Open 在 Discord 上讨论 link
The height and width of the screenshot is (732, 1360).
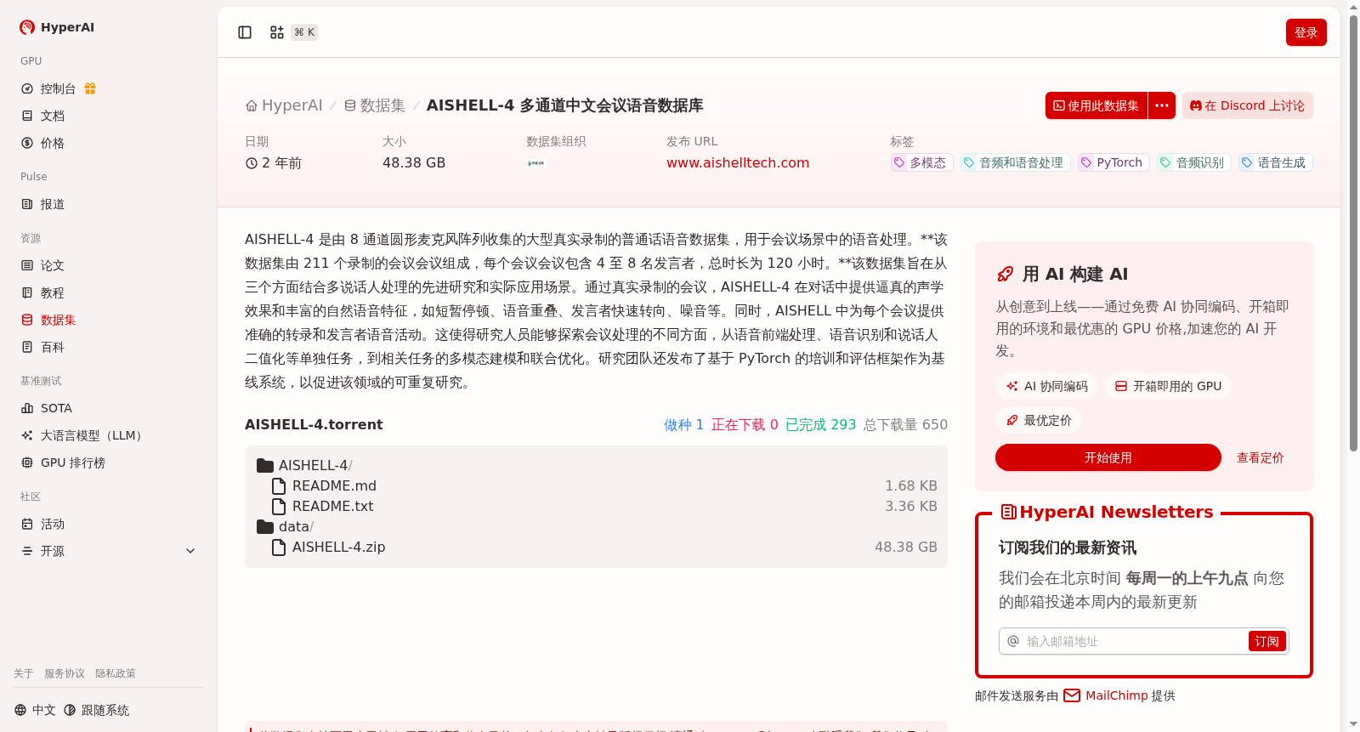1248,105
